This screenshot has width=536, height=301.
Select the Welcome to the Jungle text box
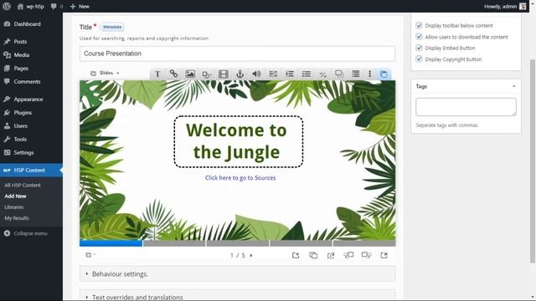click(x=238, y=141)
